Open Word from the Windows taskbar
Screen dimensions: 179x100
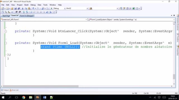(45, 97)
